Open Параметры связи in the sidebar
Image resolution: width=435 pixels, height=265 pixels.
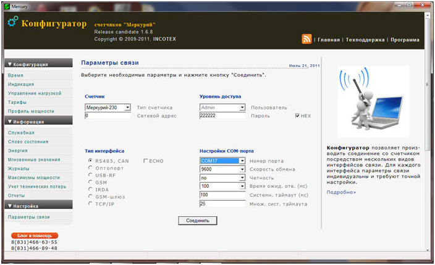(x=29, y=217)
